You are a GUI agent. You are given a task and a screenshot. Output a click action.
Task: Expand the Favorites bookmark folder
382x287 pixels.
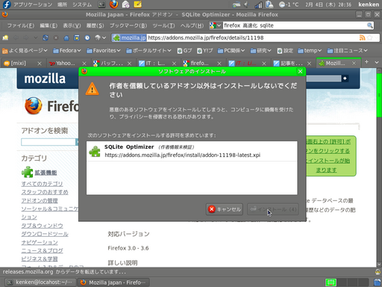(104, 51)
